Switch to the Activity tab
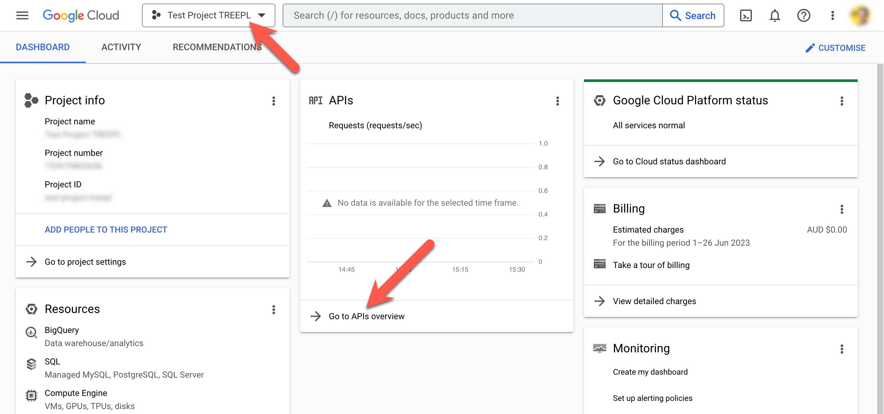Screen dimensions: 884x414 tap(121, 47)
